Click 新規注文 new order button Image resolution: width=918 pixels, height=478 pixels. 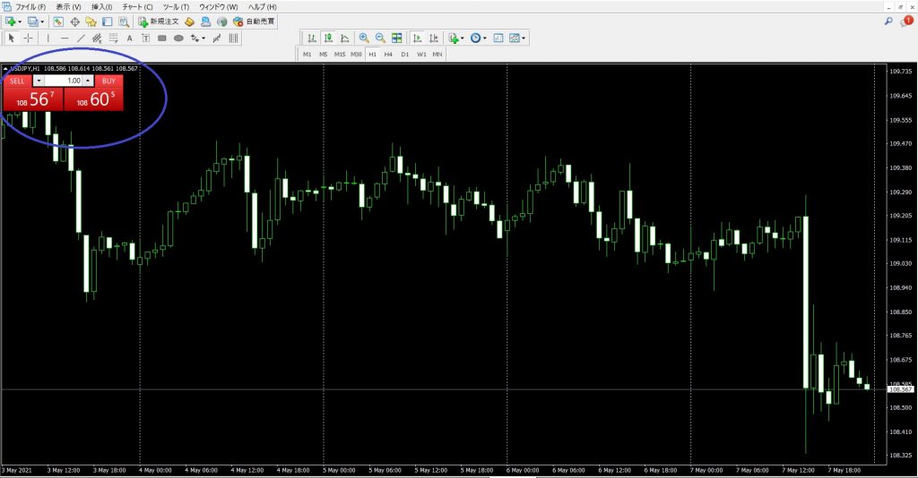click(x=158, y=21)
